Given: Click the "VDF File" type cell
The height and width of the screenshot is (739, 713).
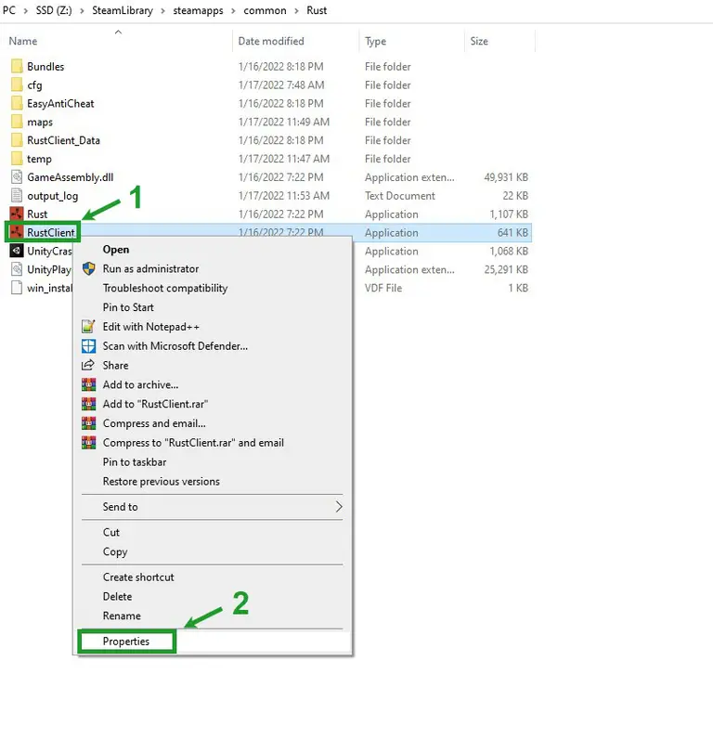Looking at the screenshot, I should tap(383, 288).
